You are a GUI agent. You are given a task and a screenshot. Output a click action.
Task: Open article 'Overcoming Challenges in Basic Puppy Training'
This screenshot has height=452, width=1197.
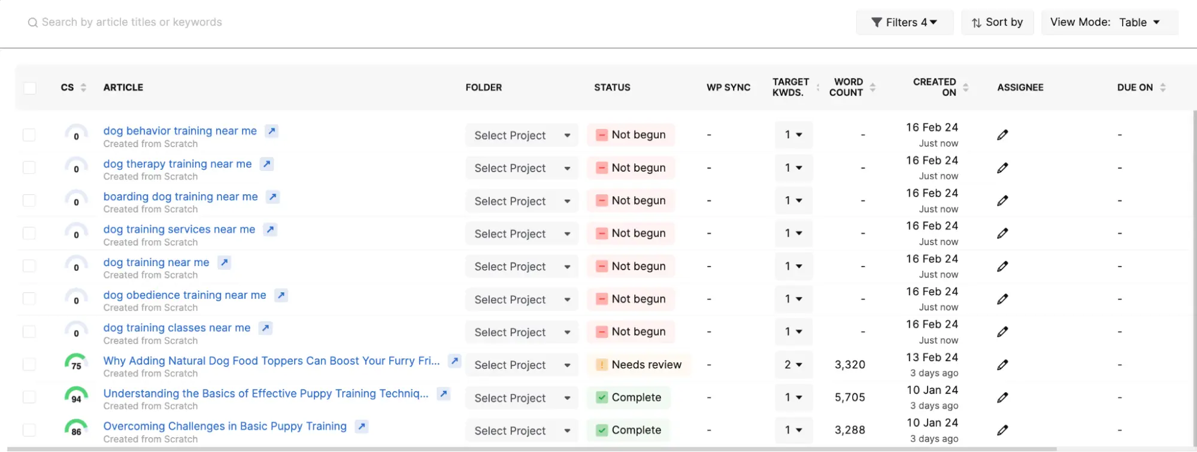point(225,426)
